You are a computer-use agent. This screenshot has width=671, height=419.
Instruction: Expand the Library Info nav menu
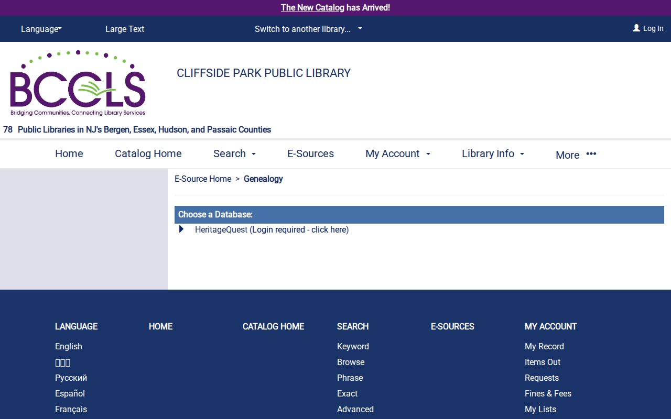pyautogui.click(x=493, y=153)
